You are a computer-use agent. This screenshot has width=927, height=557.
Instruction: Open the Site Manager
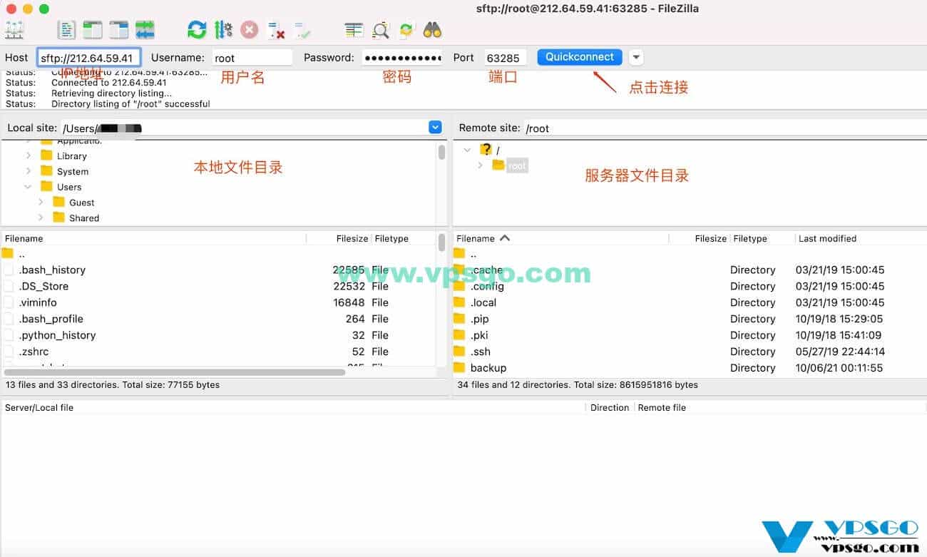[16, 29]
